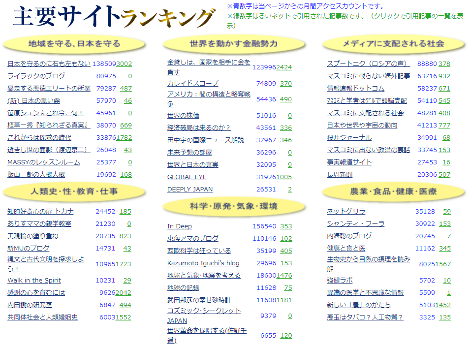Image resolution: width=471 pixels, height=348 pixels.
Task: Open 地球と気象・地震を考える link
Action: [204, 276]
